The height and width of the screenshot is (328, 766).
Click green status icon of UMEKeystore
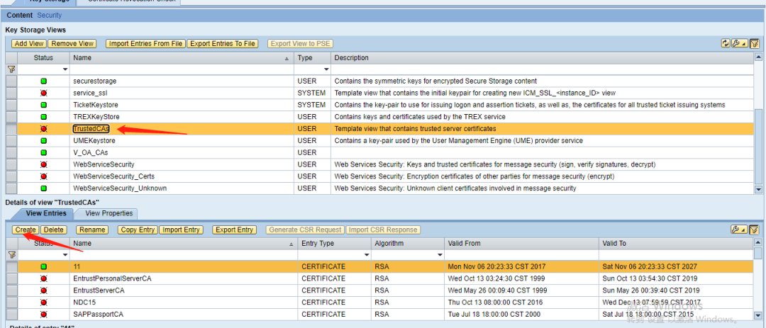(43, 140)
